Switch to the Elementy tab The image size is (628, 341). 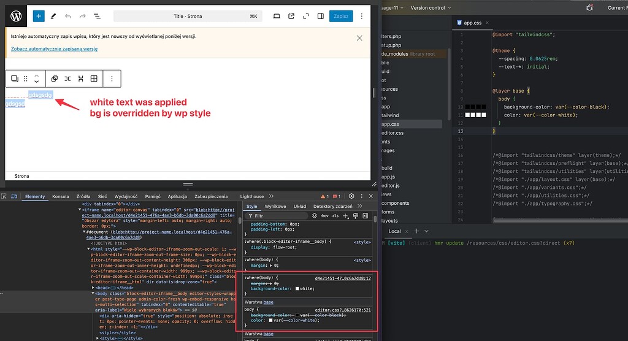pos(35,196)
